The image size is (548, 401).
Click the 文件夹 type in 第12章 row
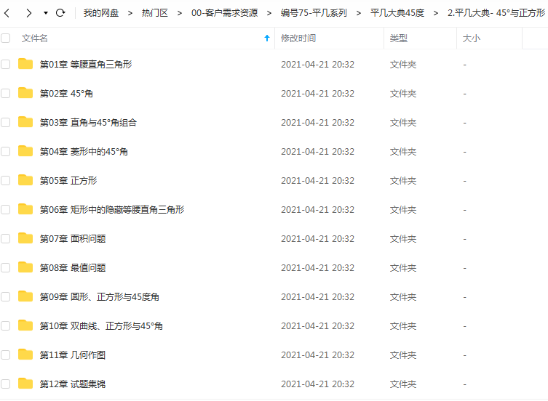tap(403, 384)
